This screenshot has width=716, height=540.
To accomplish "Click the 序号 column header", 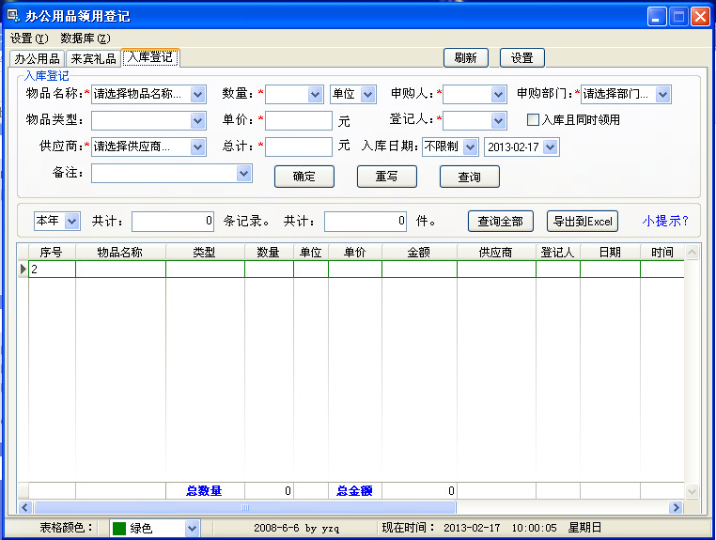I will pos(52,252).
